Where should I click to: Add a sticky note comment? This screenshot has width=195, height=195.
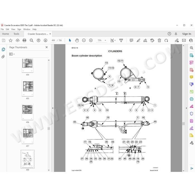(x=131, y=40)
